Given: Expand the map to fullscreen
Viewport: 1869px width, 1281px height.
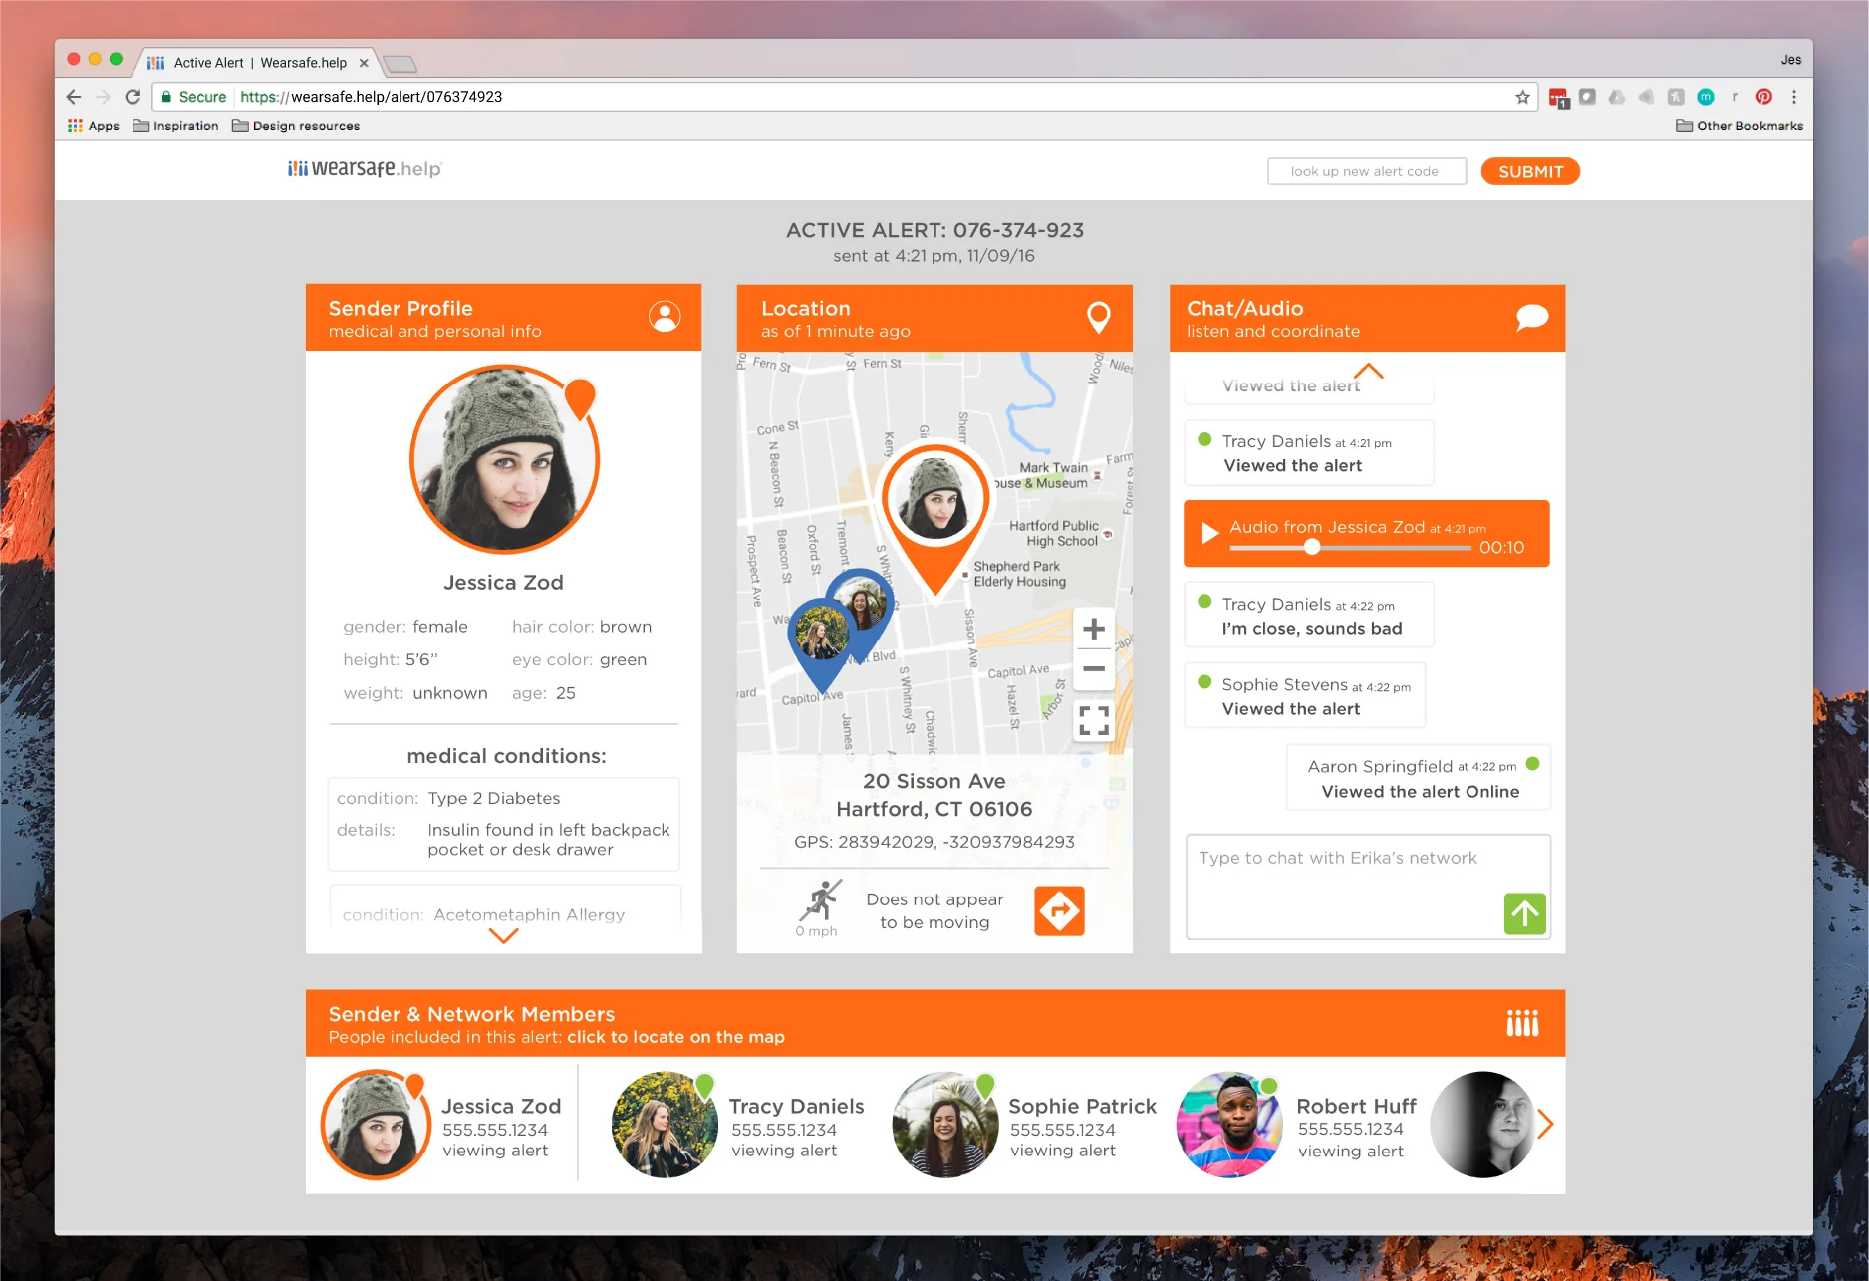Looking at the screenshot, I should [1094, 719].
